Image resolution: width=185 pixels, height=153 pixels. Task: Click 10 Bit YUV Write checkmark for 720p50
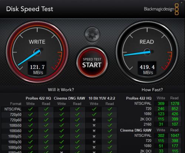coord(94,114)
